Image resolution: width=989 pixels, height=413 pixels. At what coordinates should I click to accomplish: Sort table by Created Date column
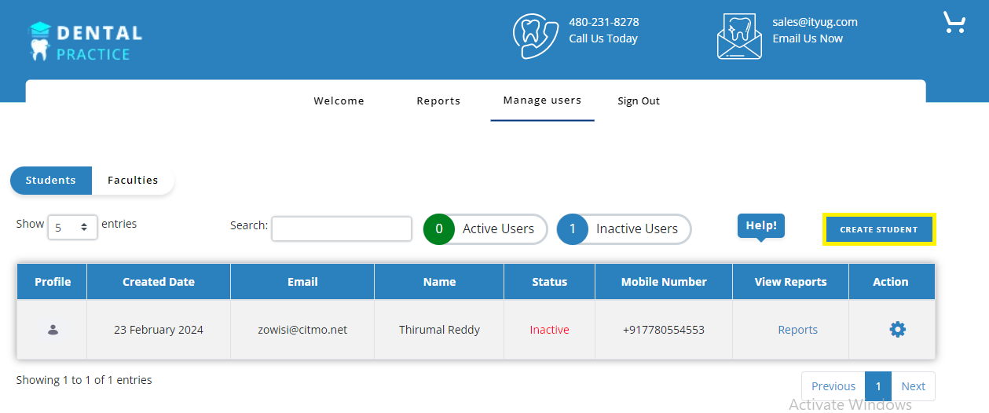tap(159, 282)
